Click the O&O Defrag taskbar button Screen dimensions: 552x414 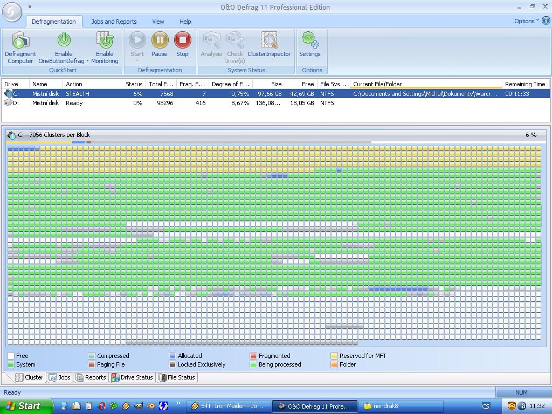click(x=315, y=406)
